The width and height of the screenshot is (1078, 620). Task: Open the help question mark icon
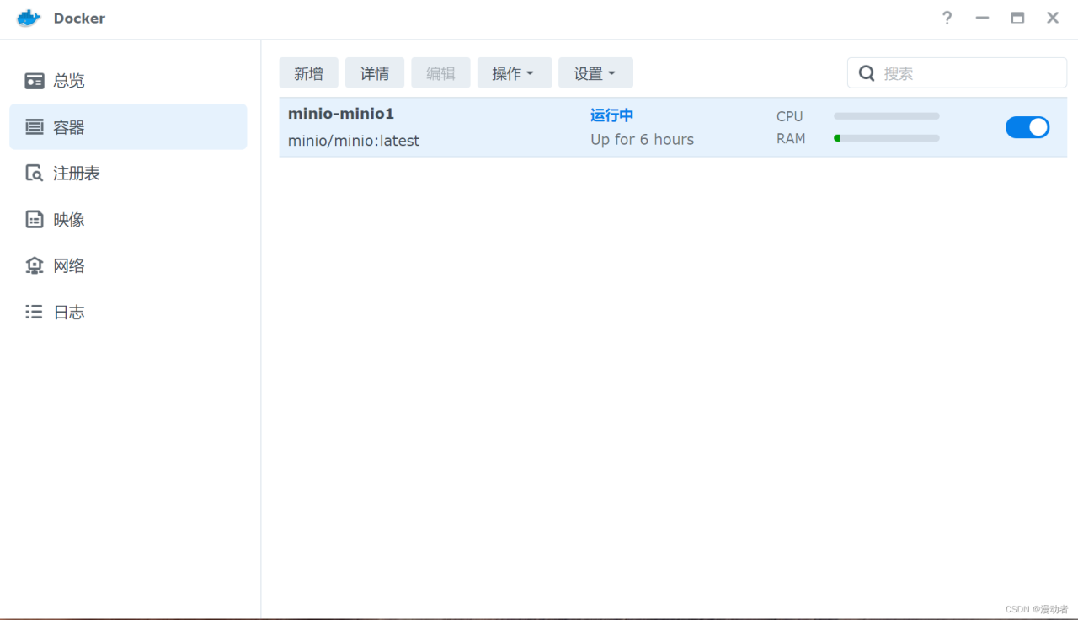click(x=947, y=18)
